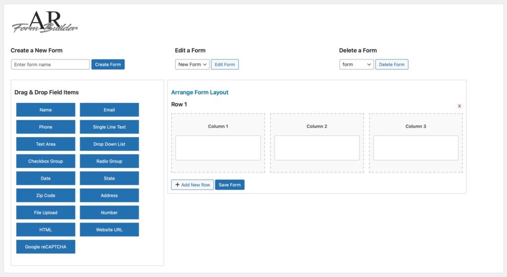Select the Address field item
Image resolution: width=507 pixels, height=277 pixels.
[109, 195]
